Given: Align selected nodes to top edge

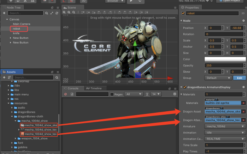Looking at the screenshot, I should pyautogui.click(x=83, y=12).
